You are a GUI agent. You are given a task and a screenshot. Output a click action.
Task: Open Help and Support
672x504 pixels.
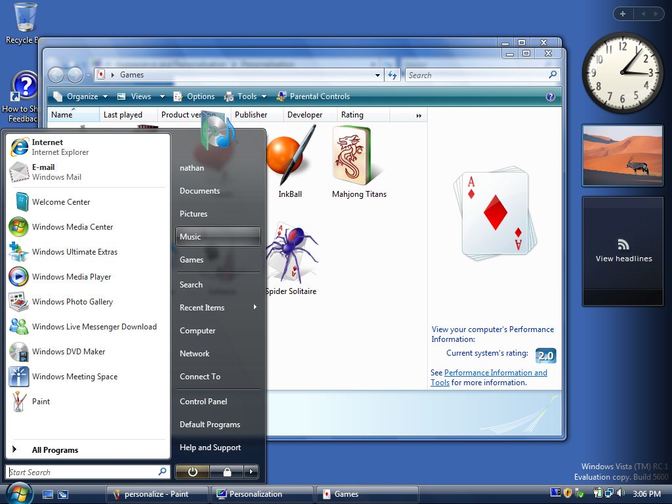point(218,447)
